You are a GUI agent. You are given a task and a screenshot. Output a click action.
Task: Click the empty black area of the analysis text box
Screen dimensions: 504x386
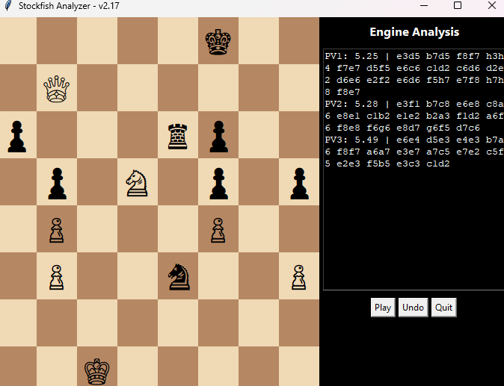414,229
